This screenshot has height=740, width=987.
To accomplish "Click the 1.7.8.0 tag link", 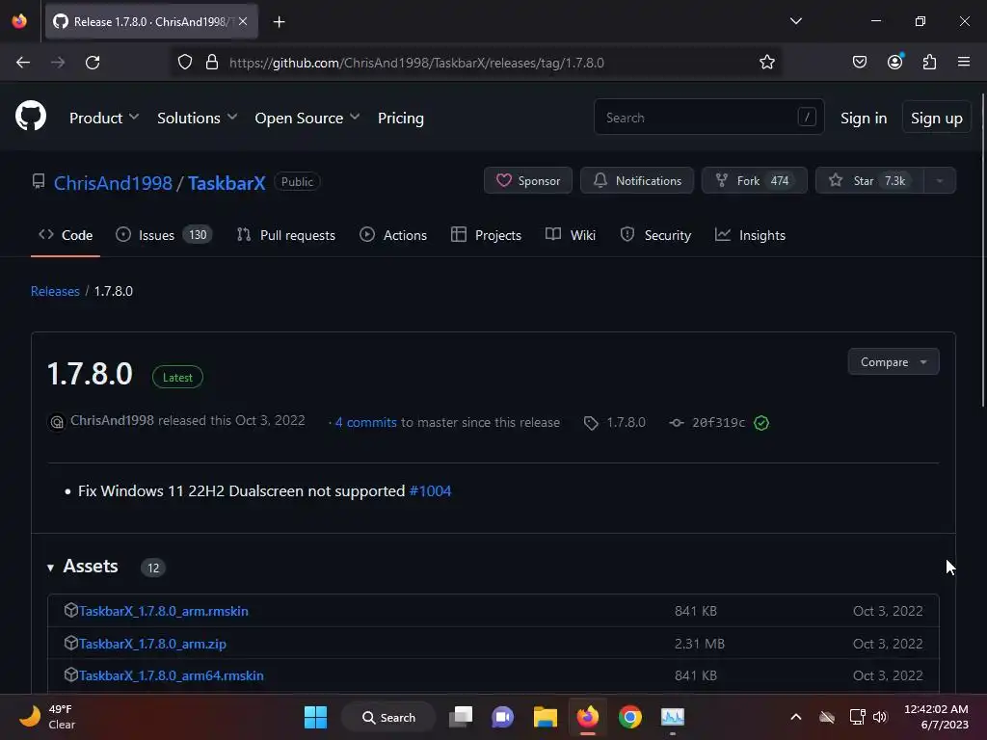I will tap(614, 423).
